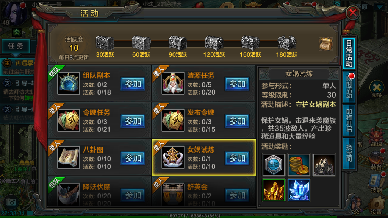Select the blue crystal reward icon
The width and height of the screenshot is (388, 218).
point(299,190)
